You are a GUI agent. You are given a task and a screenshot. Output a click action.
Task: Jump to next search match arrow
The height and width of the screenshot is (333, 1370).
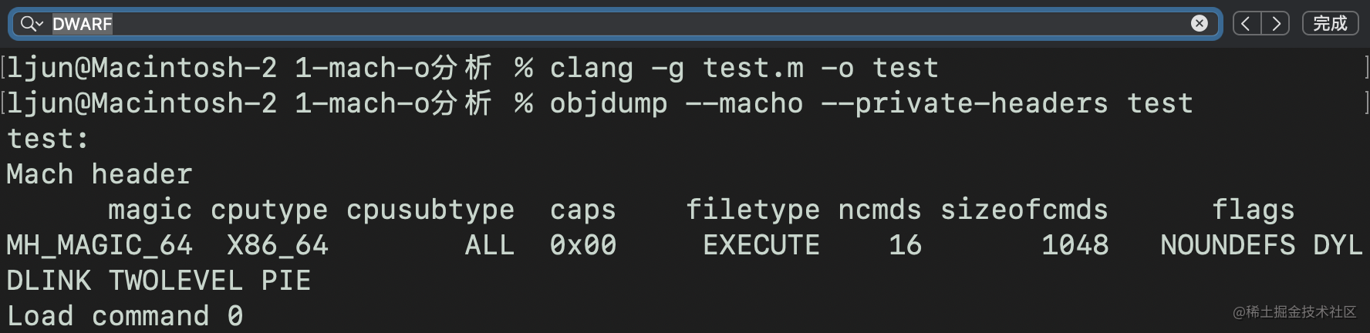point(1275,24)
